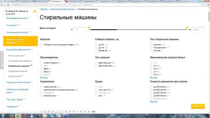
Task: Launch Firefox from the taskbar
Action: tap(11, 116)
